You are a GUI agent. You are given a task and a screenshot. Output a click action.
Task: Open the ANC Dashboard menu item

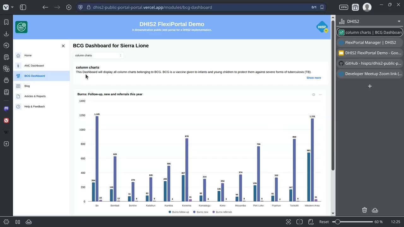point(41,66)
